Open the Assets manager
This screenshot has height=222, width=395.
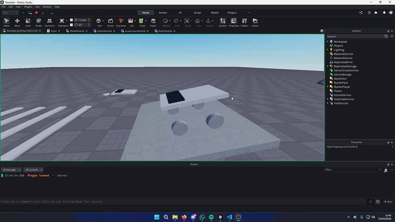pyautogui.click(x=255, y=22)
